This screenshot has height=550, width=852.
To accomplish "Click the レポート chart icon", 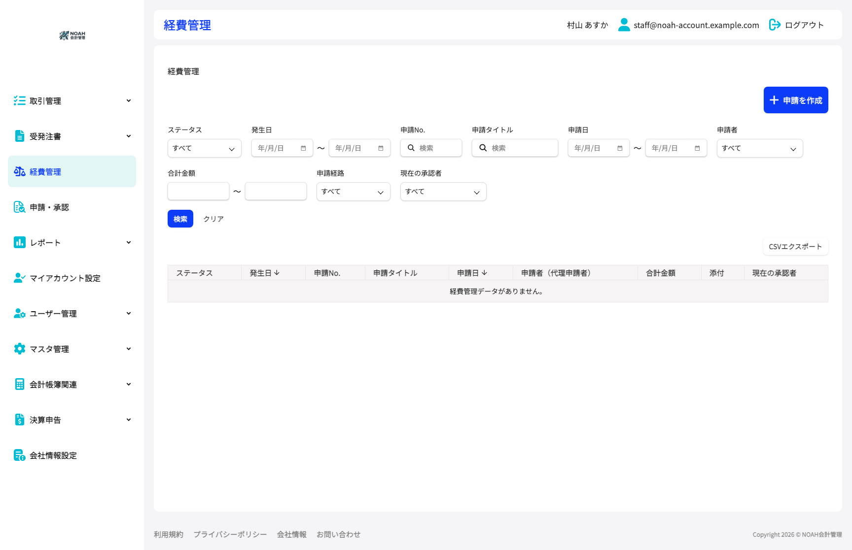I will tap(20, 242).
